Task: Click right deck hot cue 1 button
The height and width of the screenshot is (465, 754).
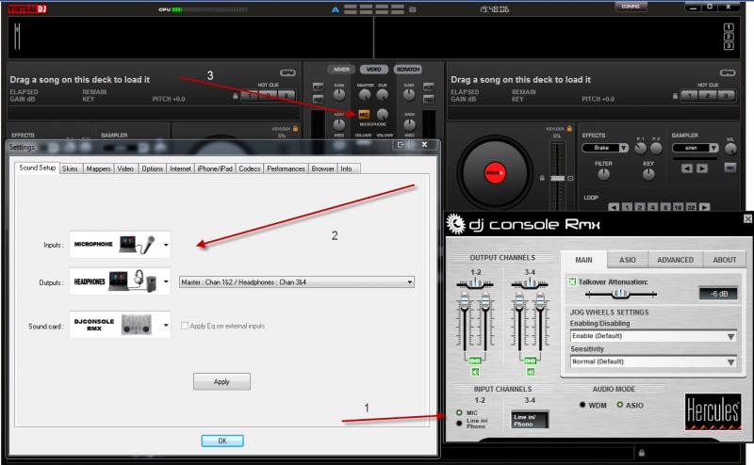Action: [690, 96]
